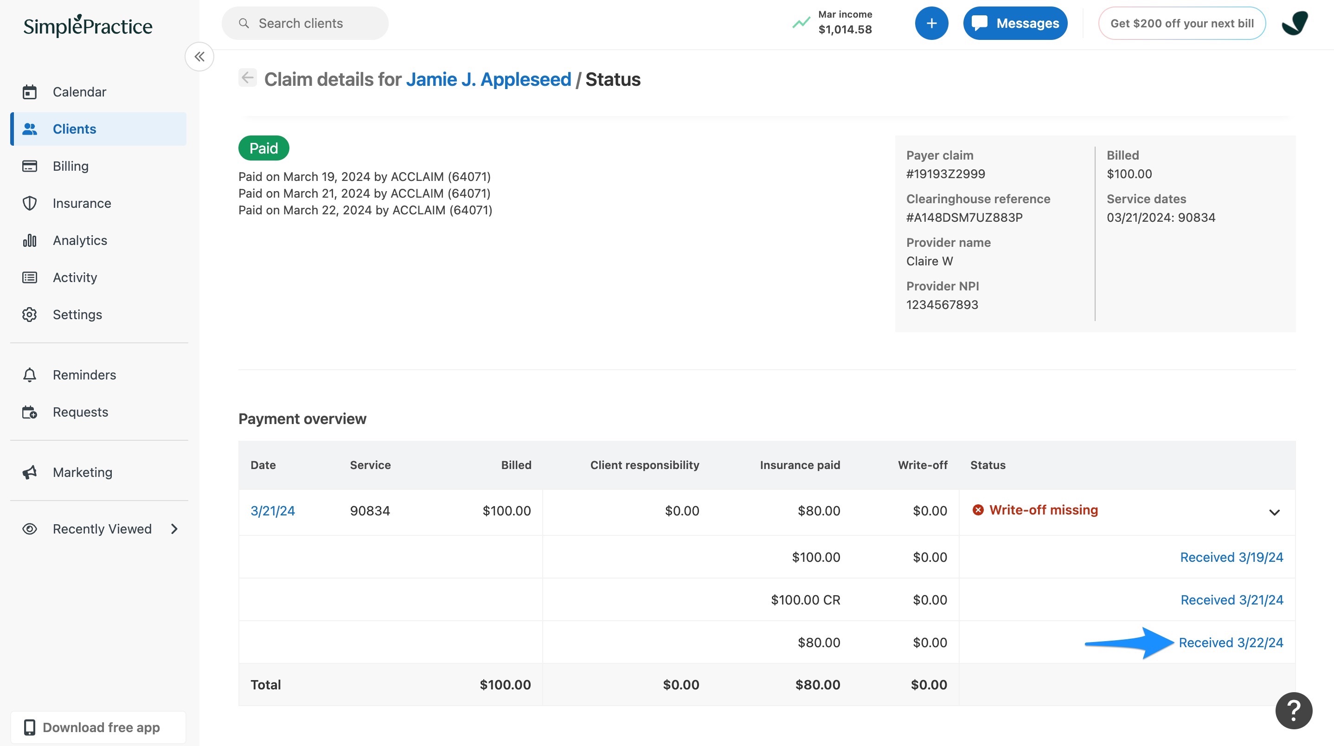This screenshot has width=1334, height=746.
Task: Open the Activity list icon
Action: (30, 278)
